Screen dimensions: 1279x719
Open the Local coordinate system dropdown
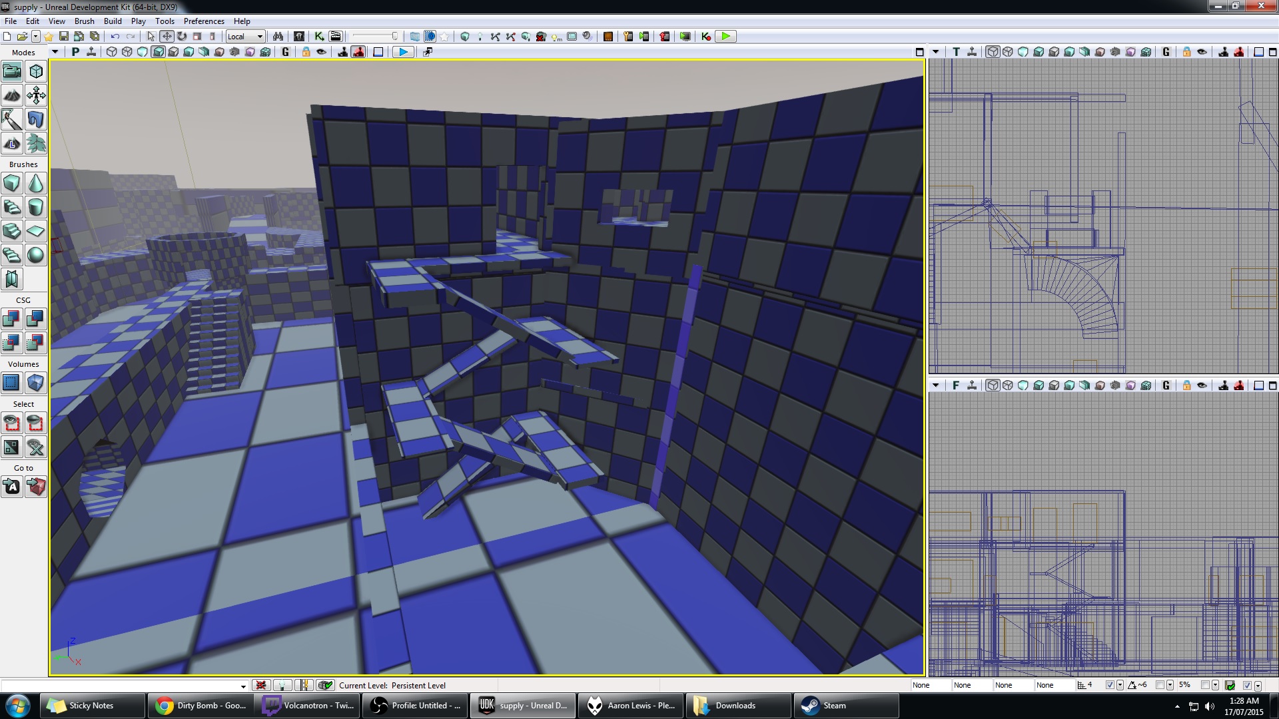tap(245, 36)
